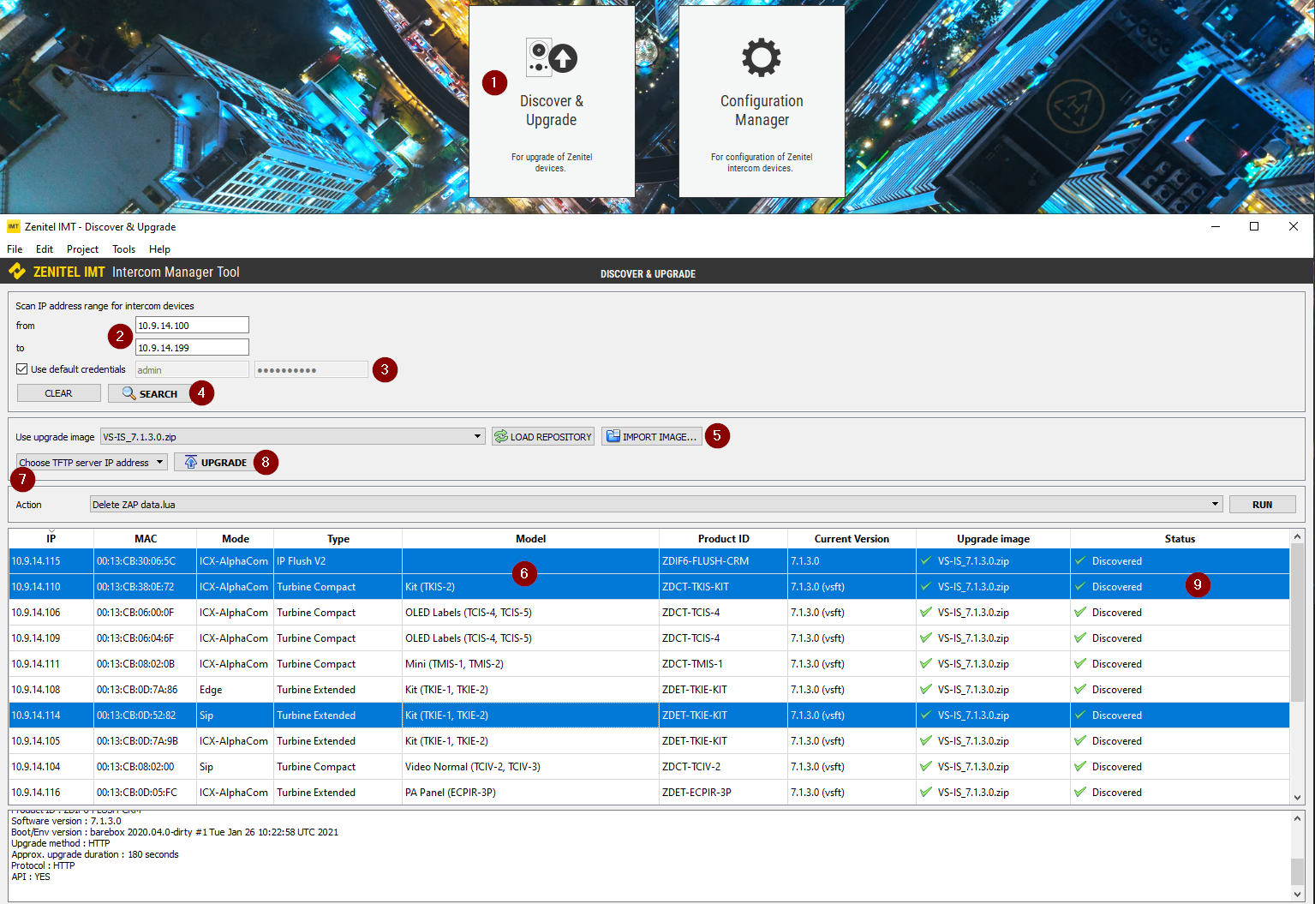
Task: Click the Zenitel IMT logo in header
Action: (17, 272)
